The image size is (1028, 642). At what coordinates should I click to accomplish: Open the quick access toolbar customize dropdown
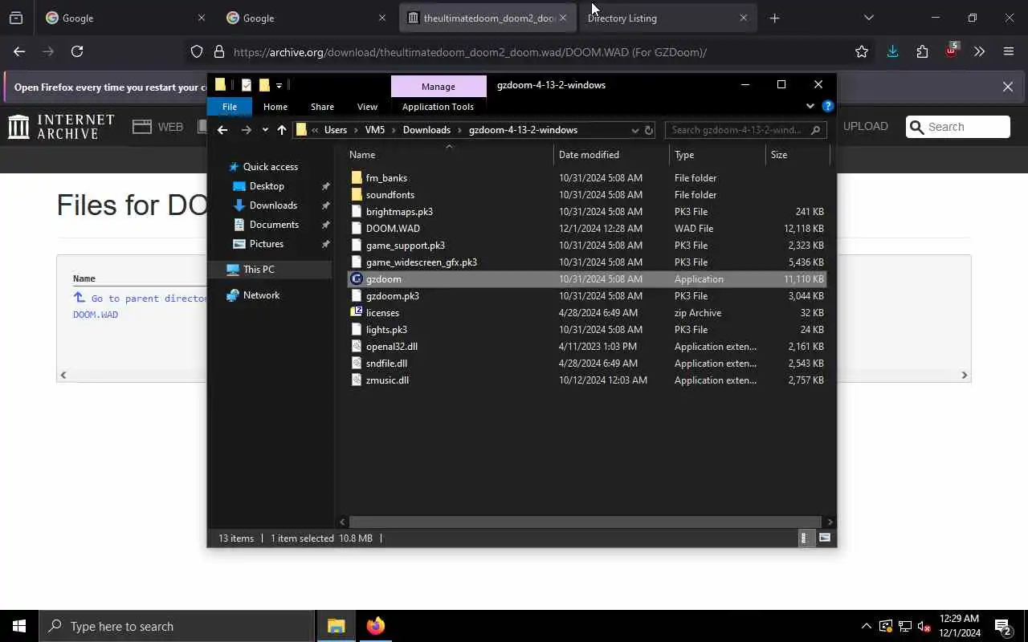pyautogui.click(x=279, y=85)
